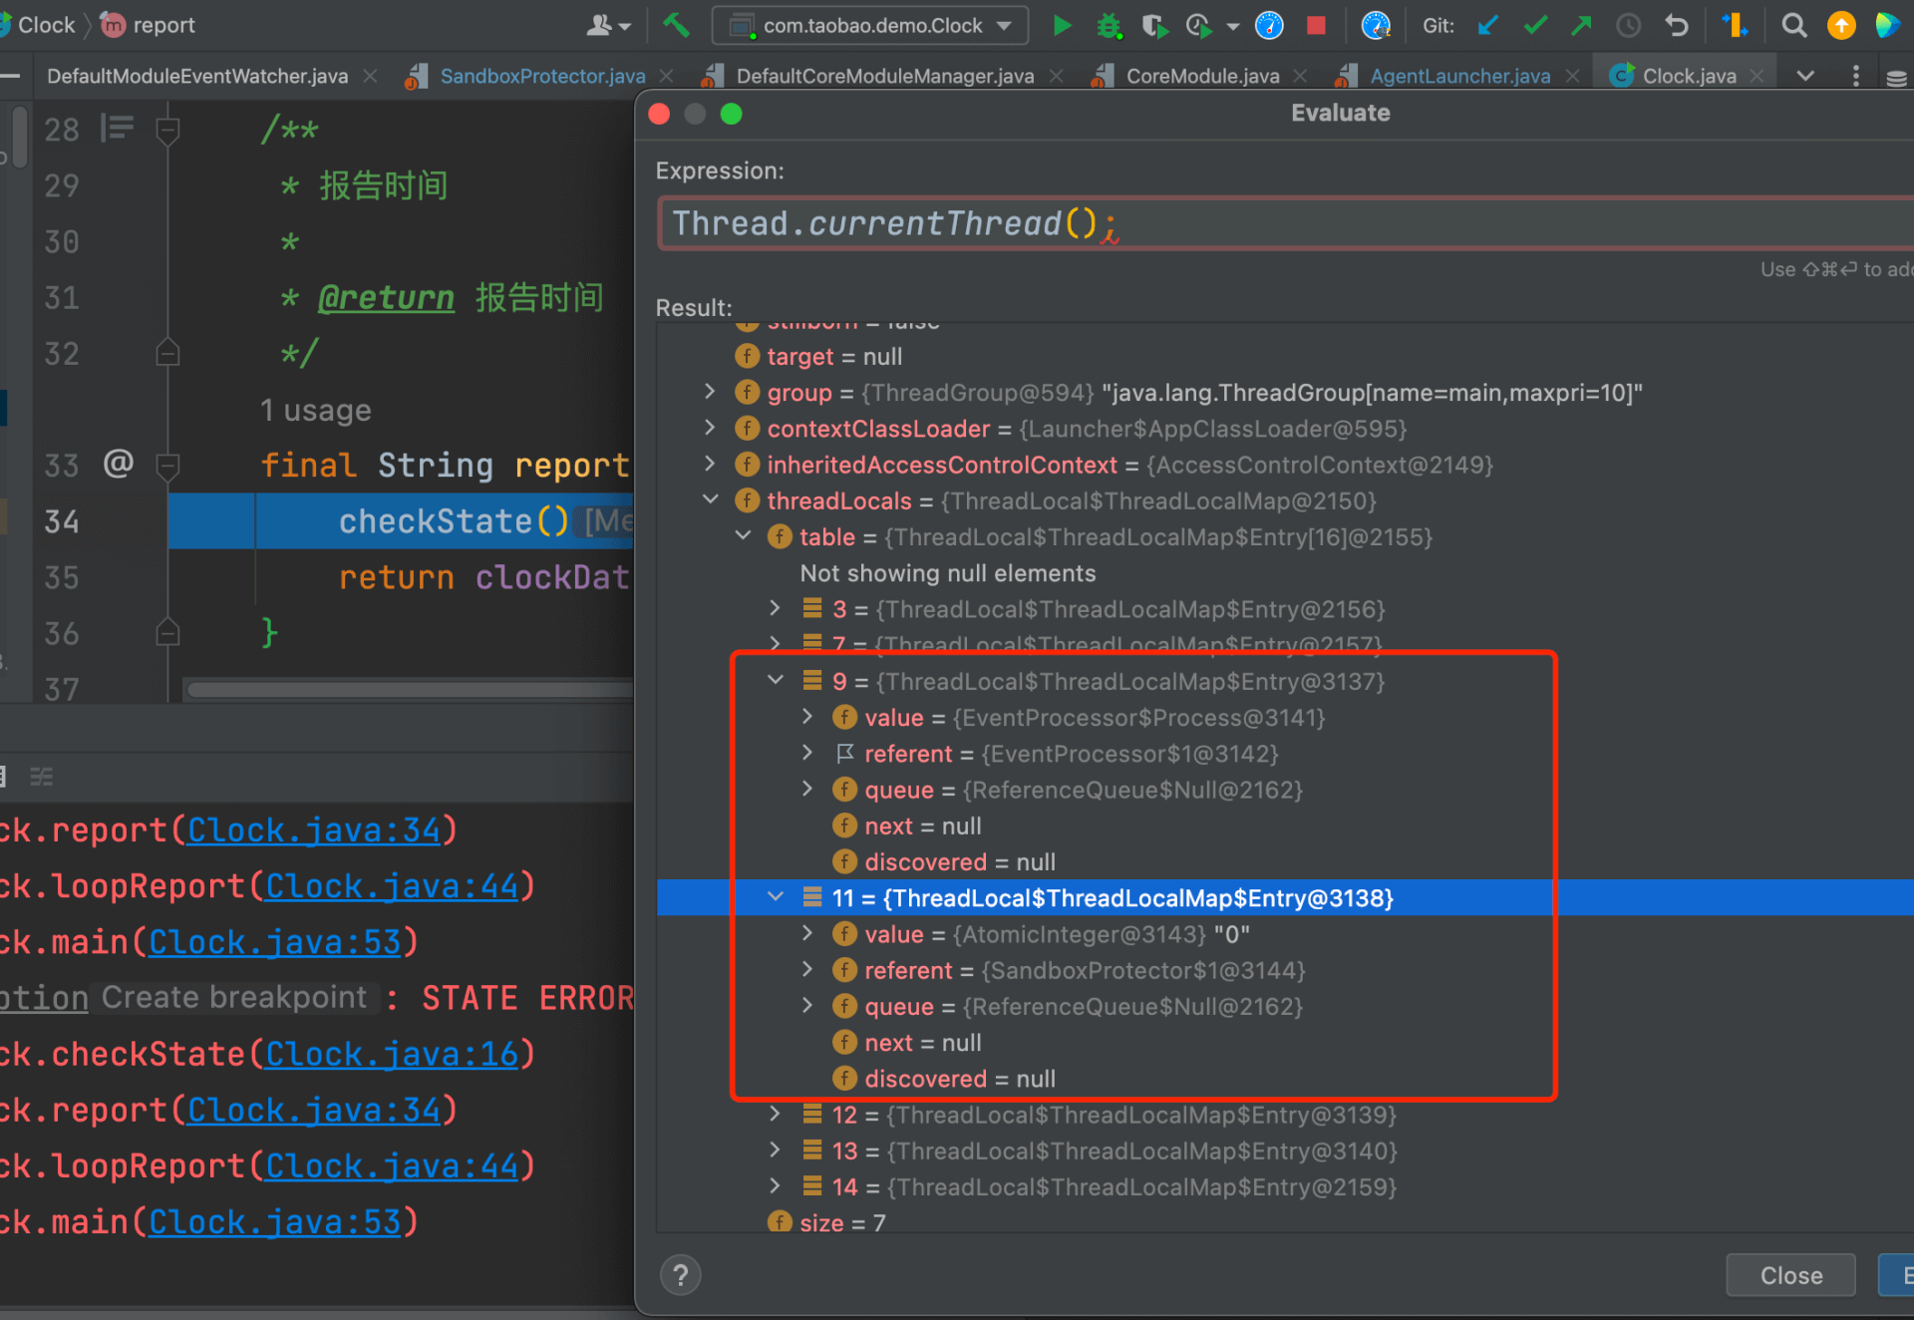Viewport: 1914px width, 1320px height.
Task: Build project with the hammer icon
Action: (677, 26)
